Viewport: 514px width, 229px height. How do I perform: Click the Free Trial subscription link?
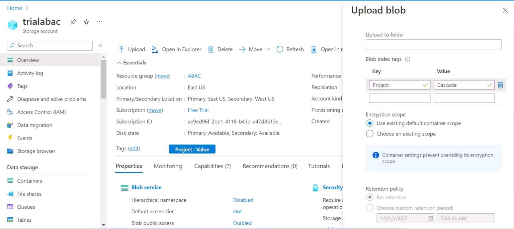(x=198, y=110)
